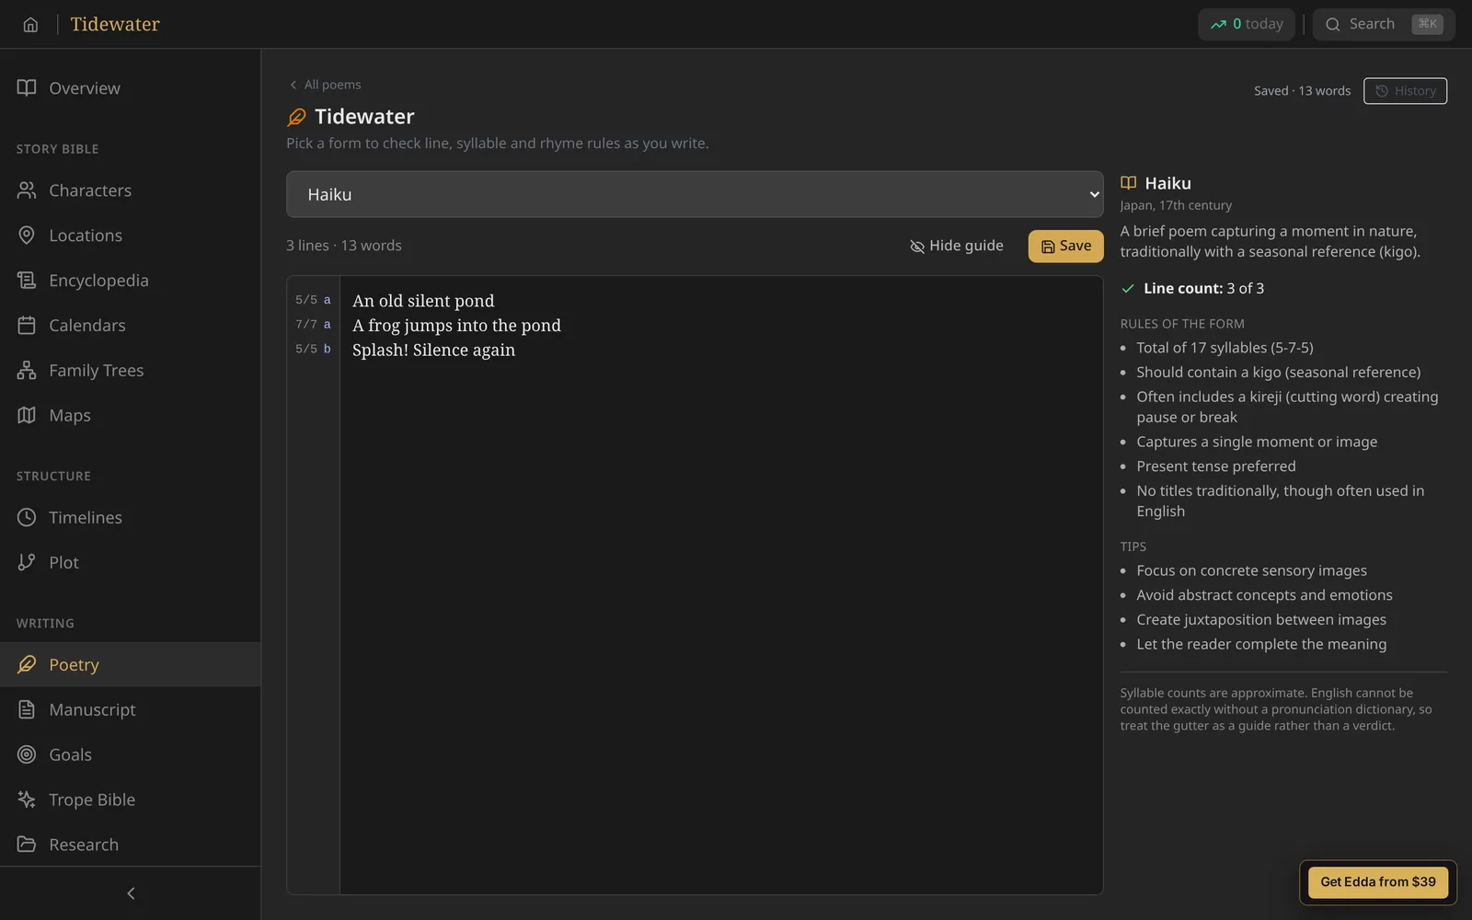The image size is (1472, 920).
Task: Click the Calendars sidebar icon
Action: coord(27,325)
